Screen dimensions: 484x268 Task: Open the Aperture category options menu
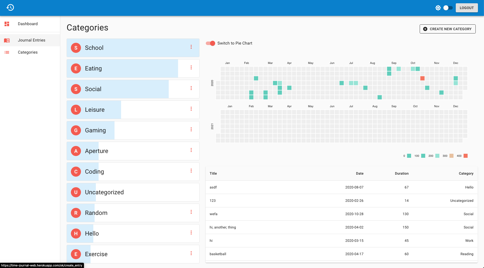click(191, 150)
